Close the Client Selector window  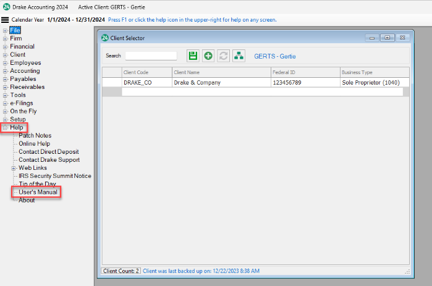pos(402,38)
